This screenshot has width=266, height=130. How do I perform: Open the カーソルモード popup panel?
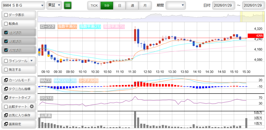pos(18,80)
